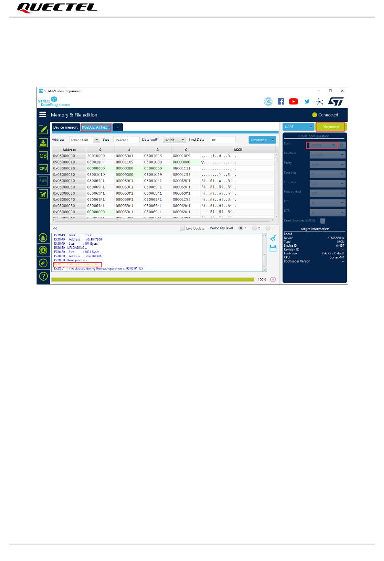Click the progress bar at 100%
The height and width of the screenshot is (561, 384).
click(153, 279)
